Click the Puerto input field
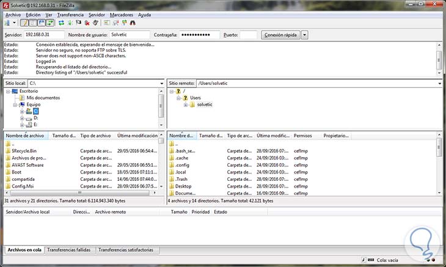The image size is (446, 267). (248, 35)
